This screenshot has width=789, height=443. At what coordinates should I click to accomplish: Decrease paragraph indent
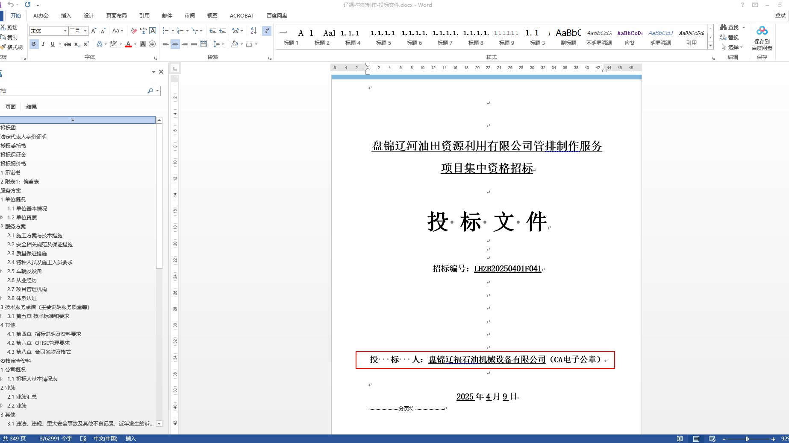pyautogui.click(x=213, y=31)
